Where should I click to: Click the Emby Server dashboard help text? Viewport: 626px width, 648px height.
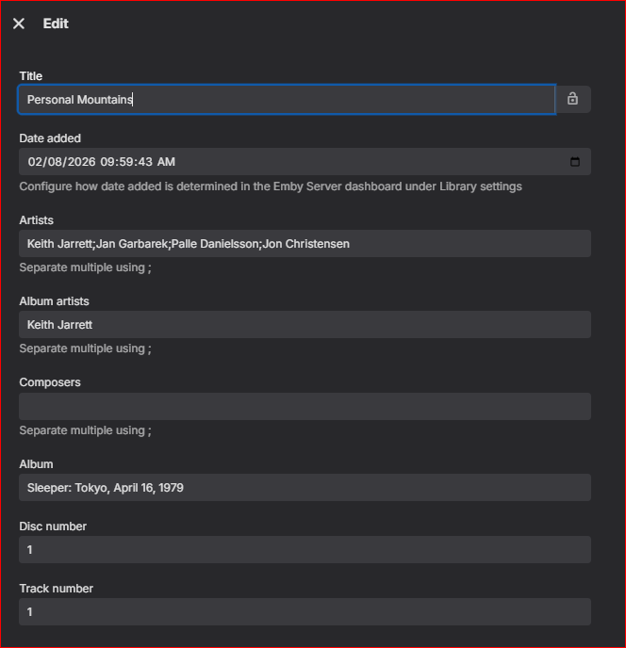271,186
